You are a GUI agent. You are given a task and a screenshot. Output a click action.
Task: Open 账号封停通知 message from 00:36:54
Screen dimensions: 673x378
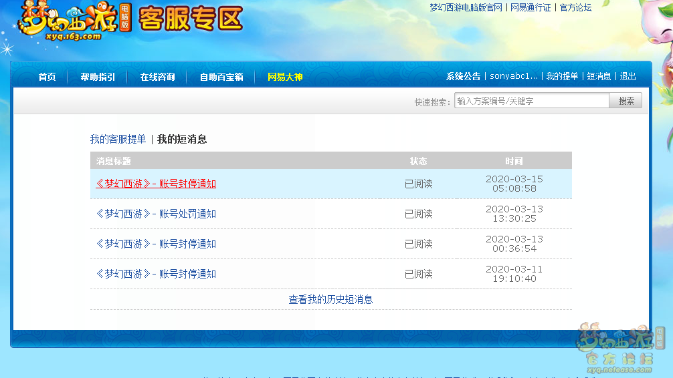[x=156, y=244]
